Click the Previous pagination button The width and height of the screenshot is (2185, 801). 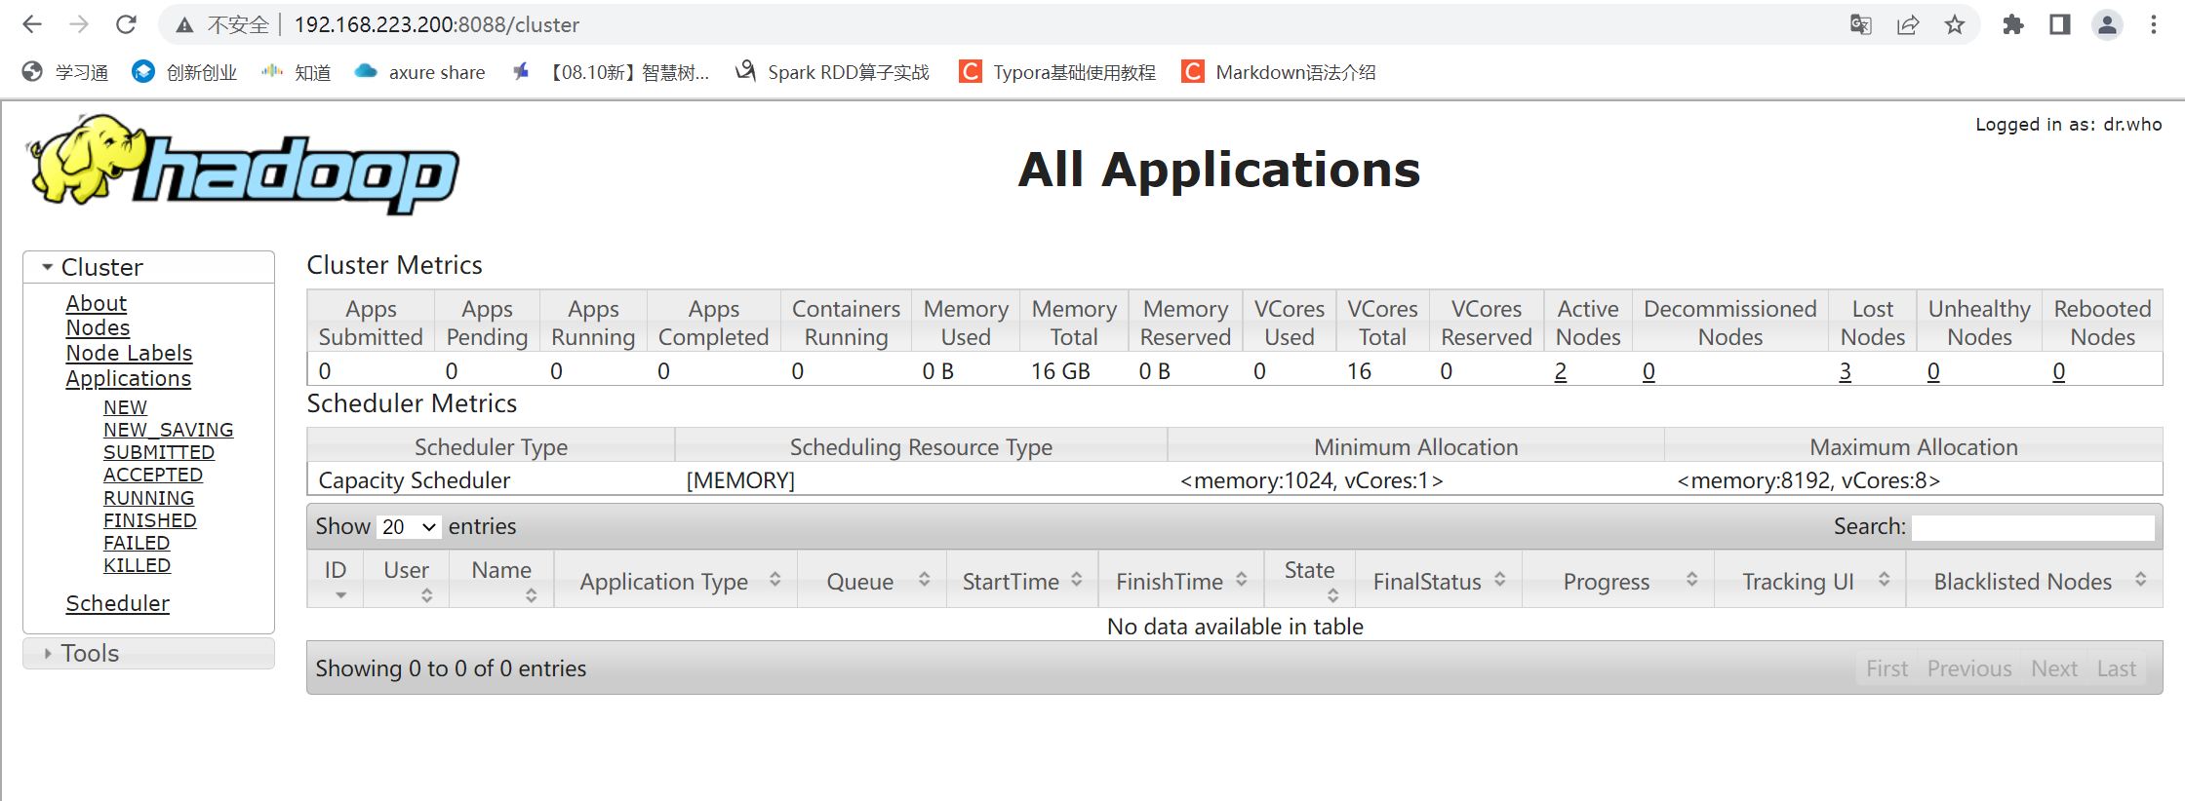pyautogui.click(x=1968, y=668)
